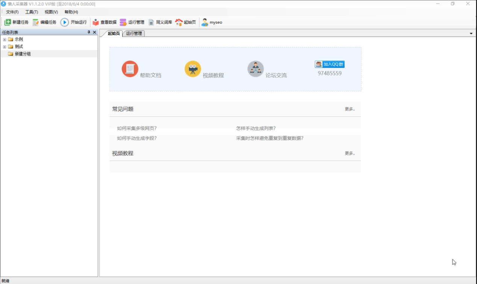Expand the 测试 folder in the task list
The height and width of the screenshot is (284, 477).
pyautogui.click(x=4, y=46)
